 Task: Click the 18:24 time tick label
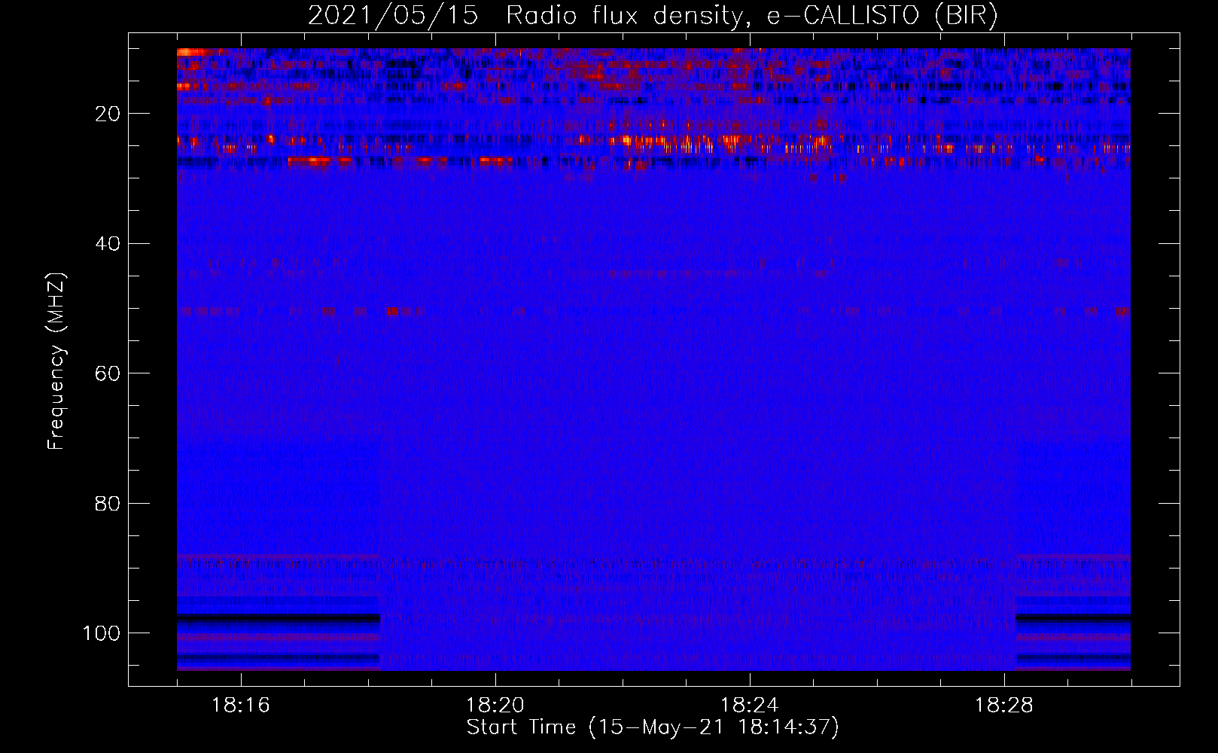(x=749, y=706)
